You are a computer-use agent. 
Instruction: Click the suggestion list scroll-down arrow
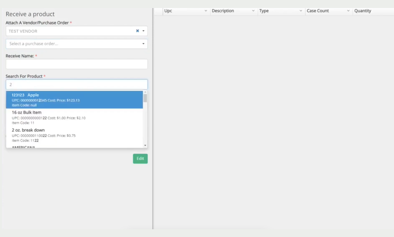tap(145, 146)
